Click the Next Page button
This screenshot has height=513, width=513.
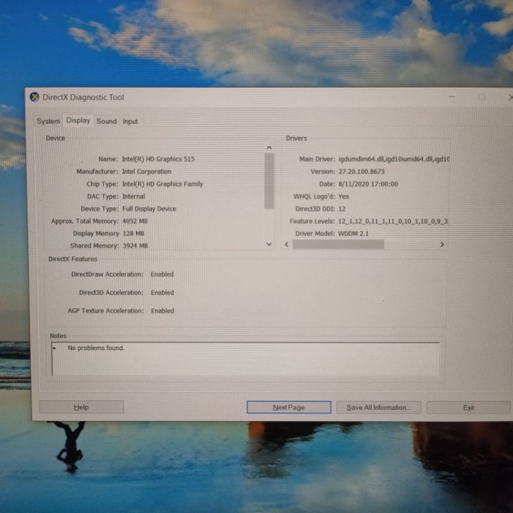pyautogui.click(x=289, y=407)
